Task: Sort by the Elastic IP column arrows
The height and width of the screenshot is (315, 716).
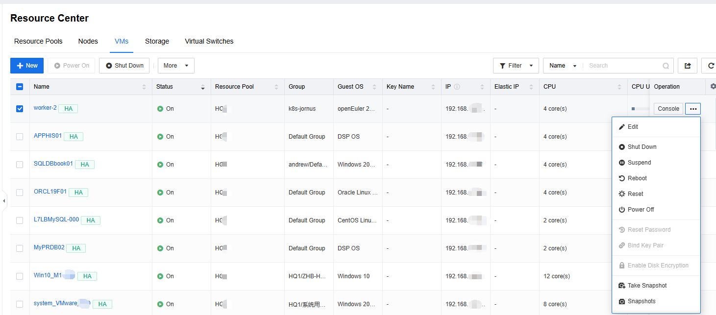Action: pyautogui.click(x=531, y=87)
